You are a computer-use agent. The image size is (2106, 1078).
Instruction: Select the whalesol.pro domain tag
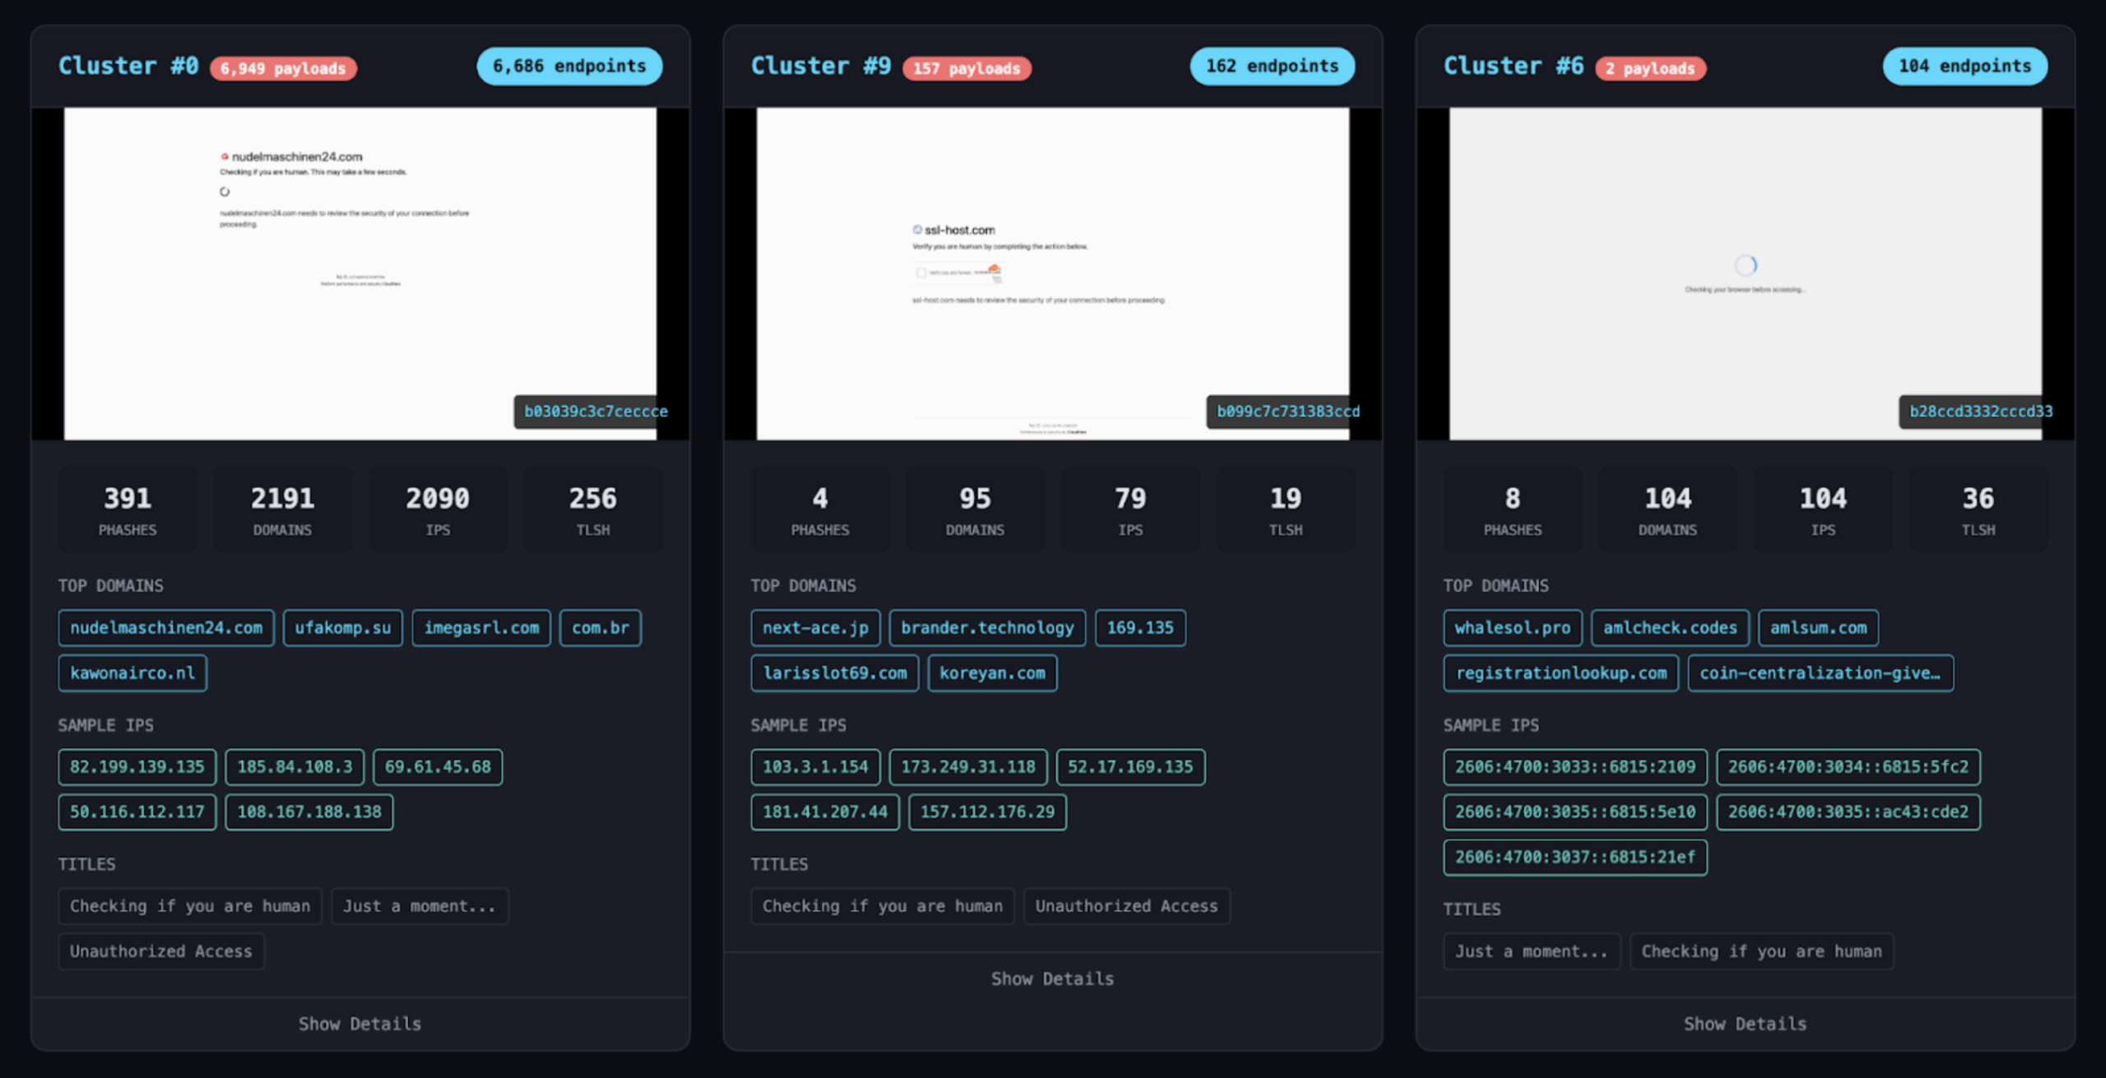coord(1512,627)
